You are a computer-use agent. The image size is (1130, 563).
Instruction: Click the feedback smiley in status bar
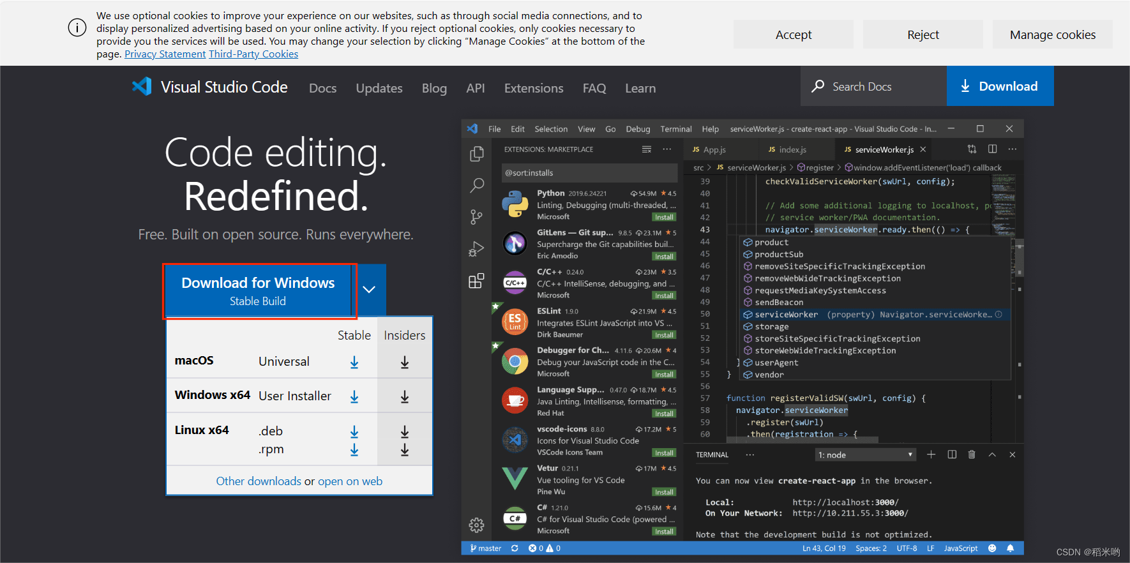pyautogui.click(x=992, y=548)
